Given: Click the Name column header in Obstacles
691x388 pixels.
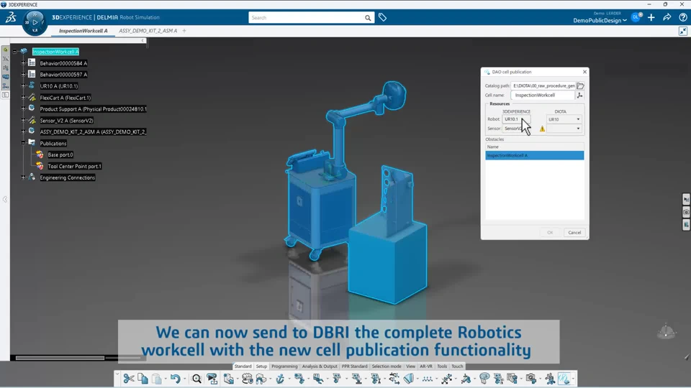Looking at the screenshot, I should pos(535,147).
